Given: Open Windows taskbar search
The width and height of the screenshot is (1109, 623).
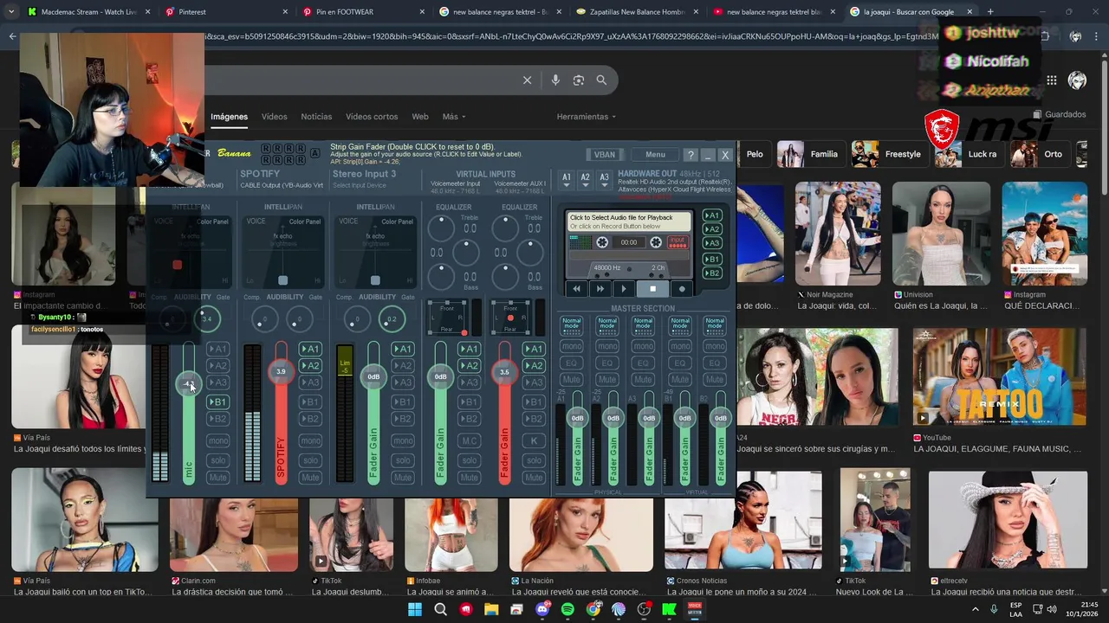Looking at the screenshot, I should 440,609.
